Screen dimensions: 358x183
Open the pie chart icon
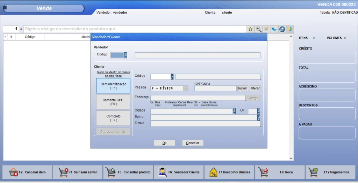[x=290, y=29]
